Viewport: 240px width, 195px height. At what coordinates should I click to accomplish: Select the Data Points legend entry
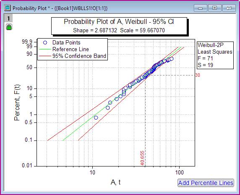[66, 42]
